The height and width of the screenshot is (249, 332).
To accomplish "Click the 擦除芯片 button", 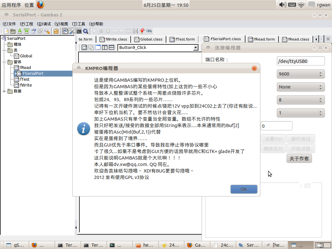I will click(273, 148).
